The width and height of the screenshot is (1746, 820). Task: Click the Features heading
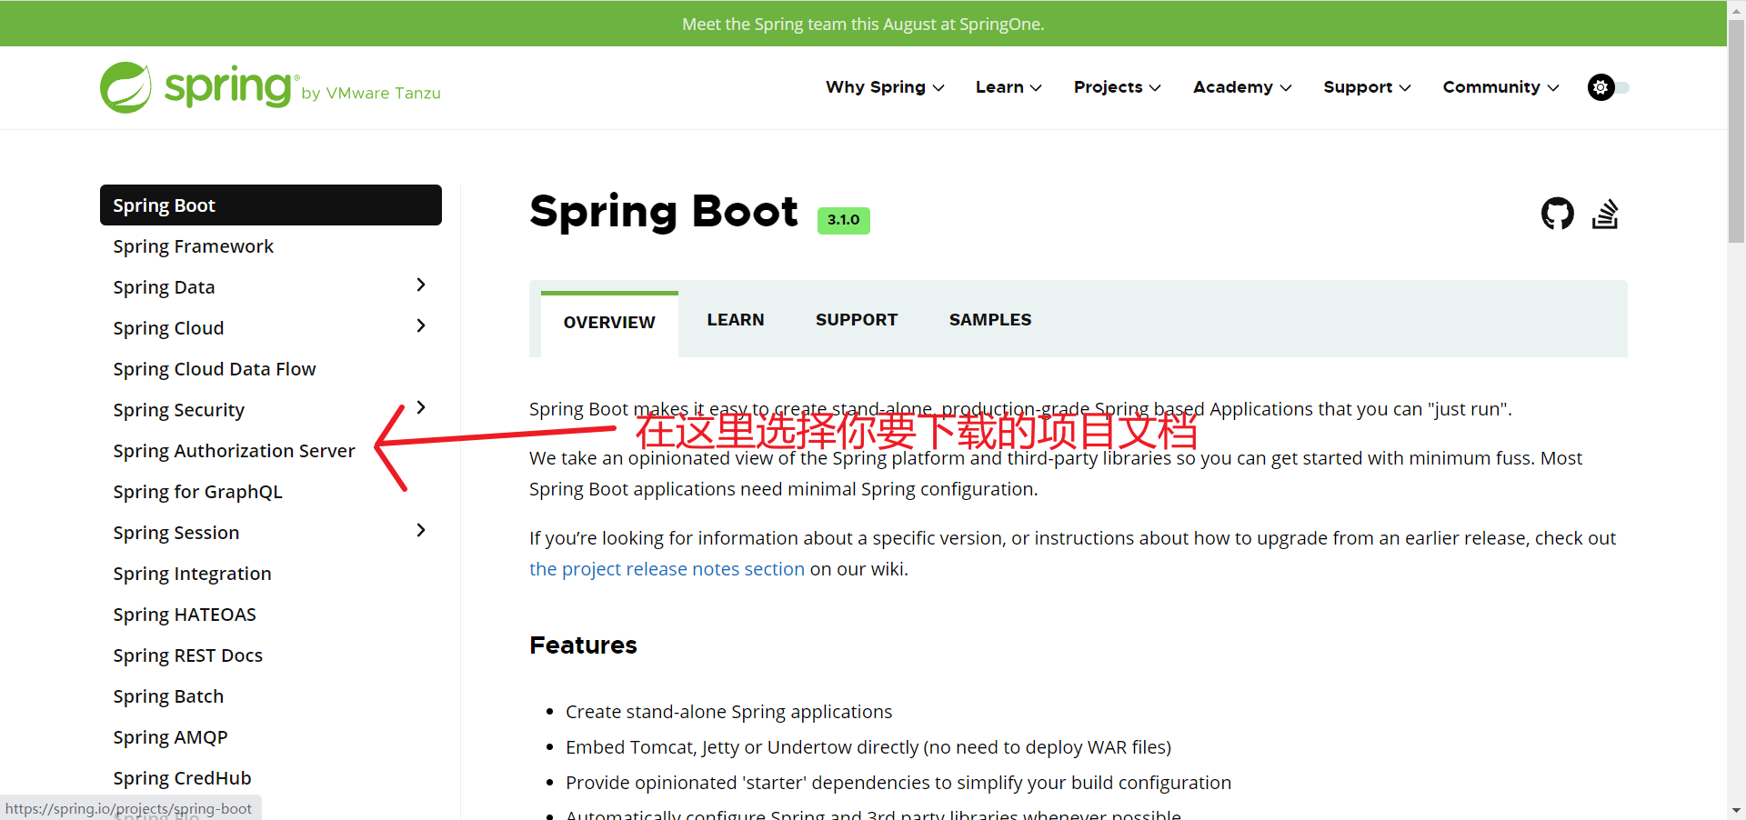pyautogui.click(x=583, y=645)
